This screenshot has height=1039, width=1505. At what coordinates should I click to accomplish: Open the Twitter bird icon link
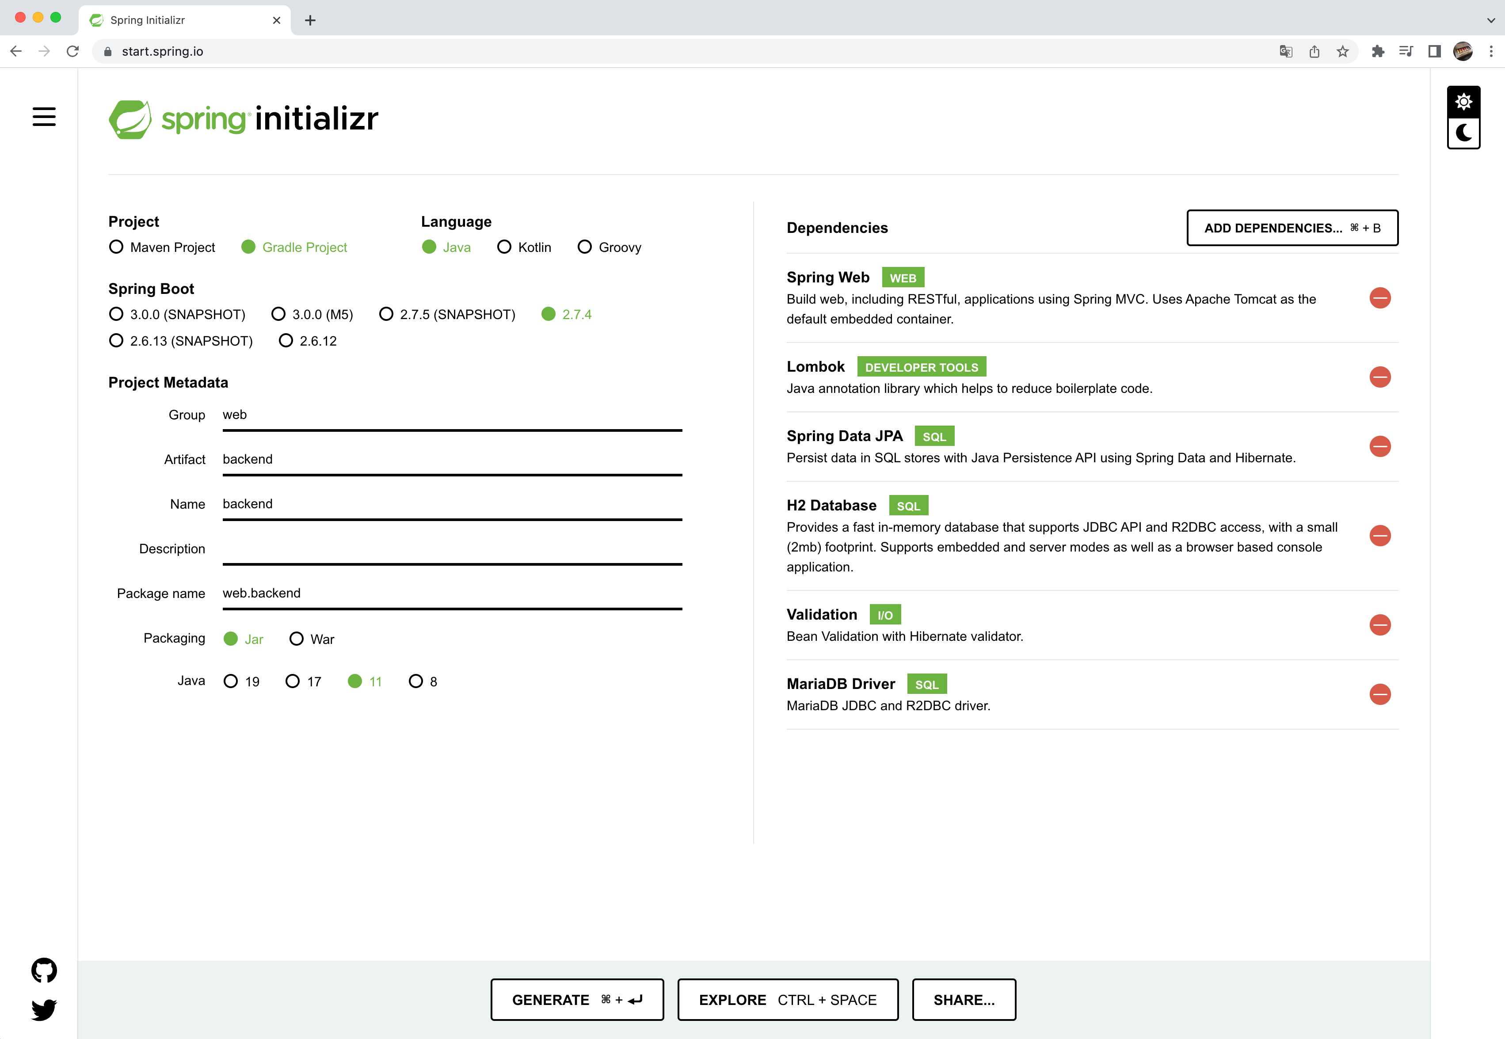tap(44, 1010)
